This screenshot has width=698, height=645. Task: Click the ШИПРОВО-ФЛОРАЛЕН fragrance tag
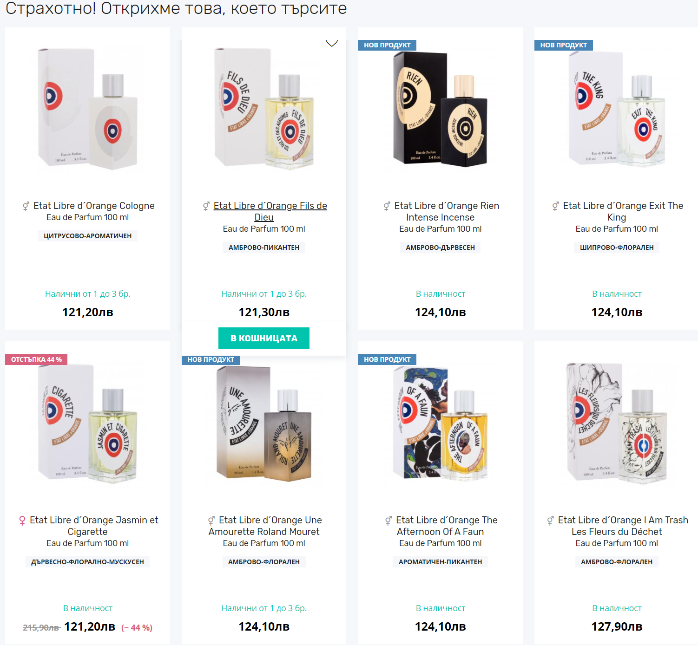[617, 248]
